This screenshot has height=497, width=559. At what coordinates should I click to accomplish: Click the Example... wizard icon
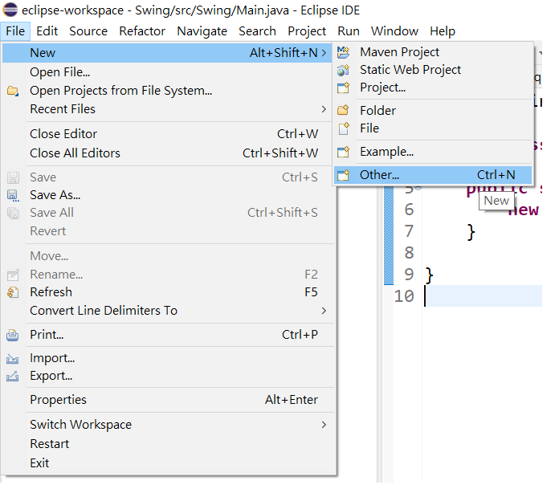click(x=343, y=152)
